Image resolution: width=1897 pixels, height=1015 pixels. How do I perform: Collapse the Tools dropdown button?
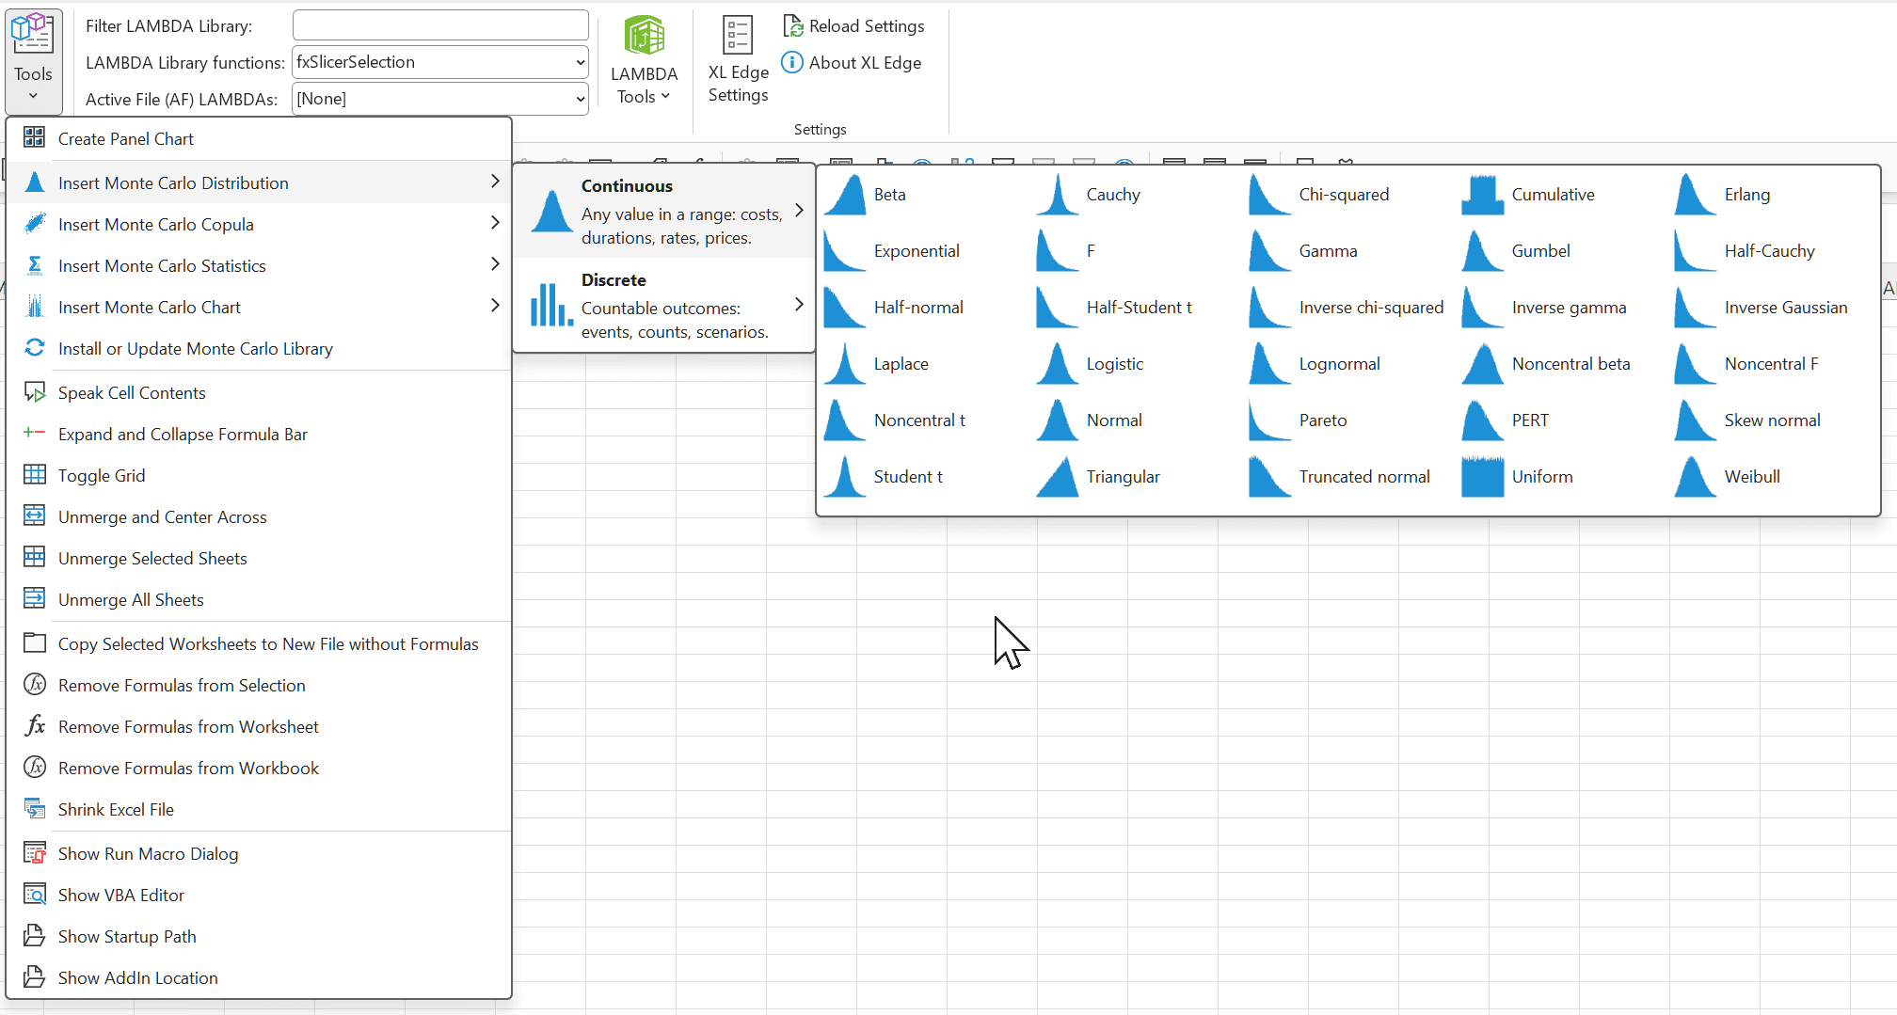tap(33, 60)
